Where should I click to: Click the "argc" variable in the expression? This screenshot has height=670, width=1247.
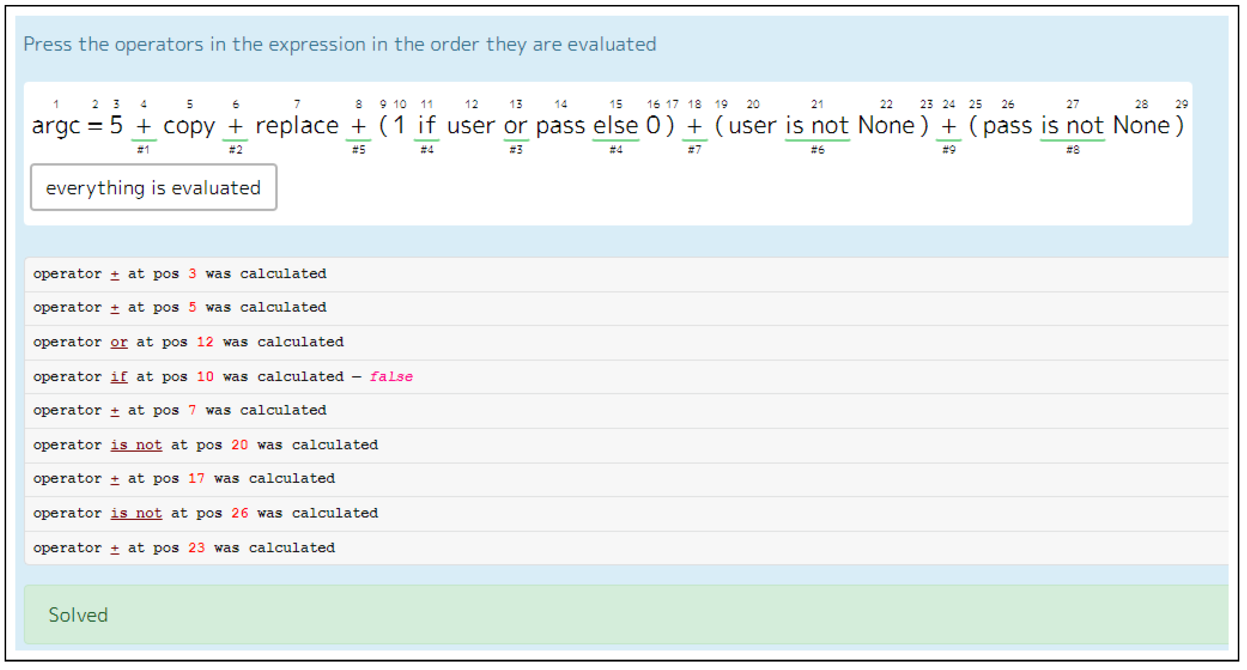point(56,126)
